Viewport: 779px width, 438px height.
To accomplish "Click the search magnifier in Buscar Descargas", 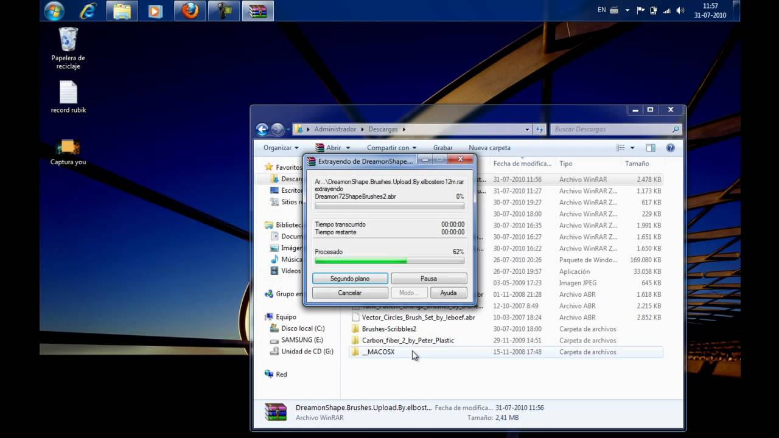I will coord(675,129).
